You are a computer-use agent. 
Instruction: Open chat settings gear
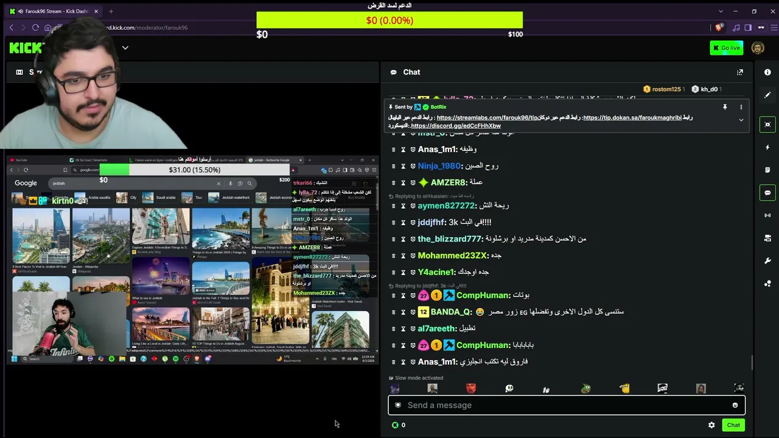[711, 425]
